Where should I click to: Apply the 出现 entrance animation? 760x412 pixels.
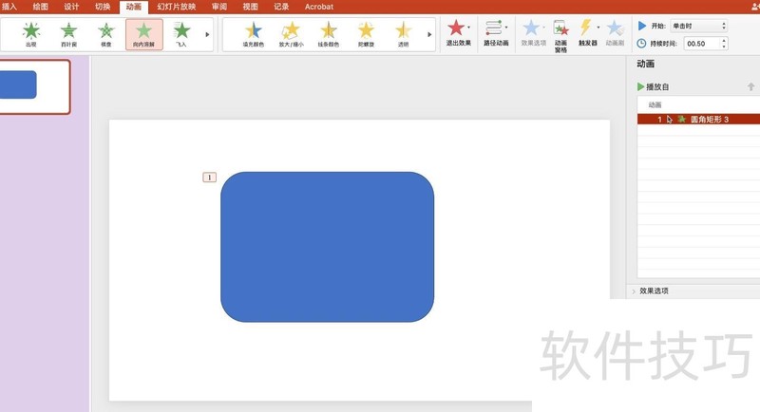click(31, 34)
